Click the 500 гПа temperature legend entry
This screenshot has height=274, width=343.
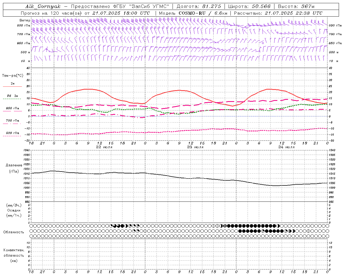click(12, 133)
